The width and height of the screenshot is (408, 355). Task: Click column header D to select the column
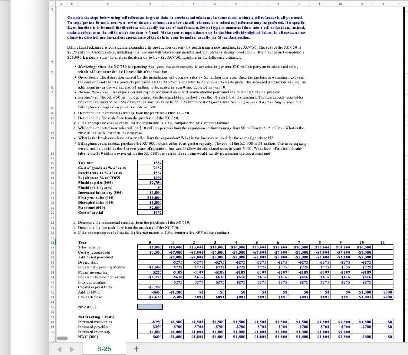click(x=150, y=4)
